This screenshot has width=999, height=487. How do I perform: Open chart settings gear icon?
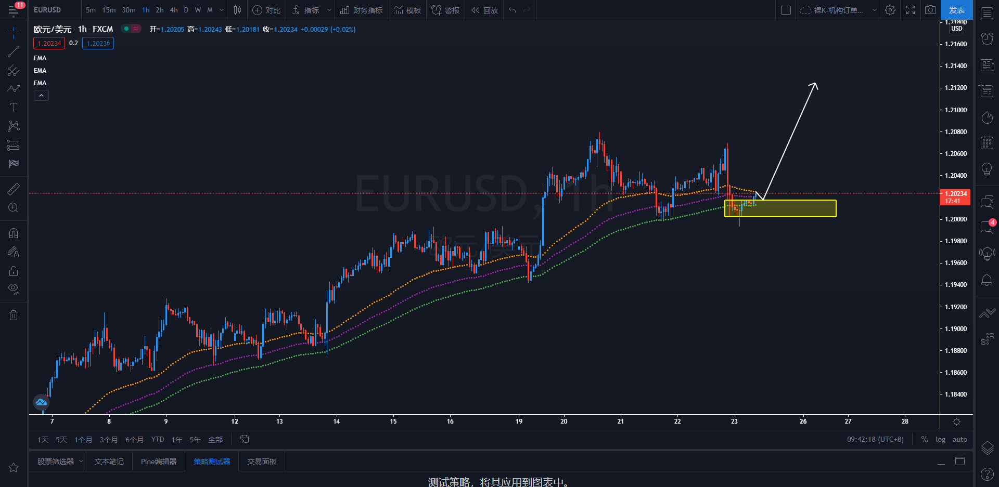point(890,10)
